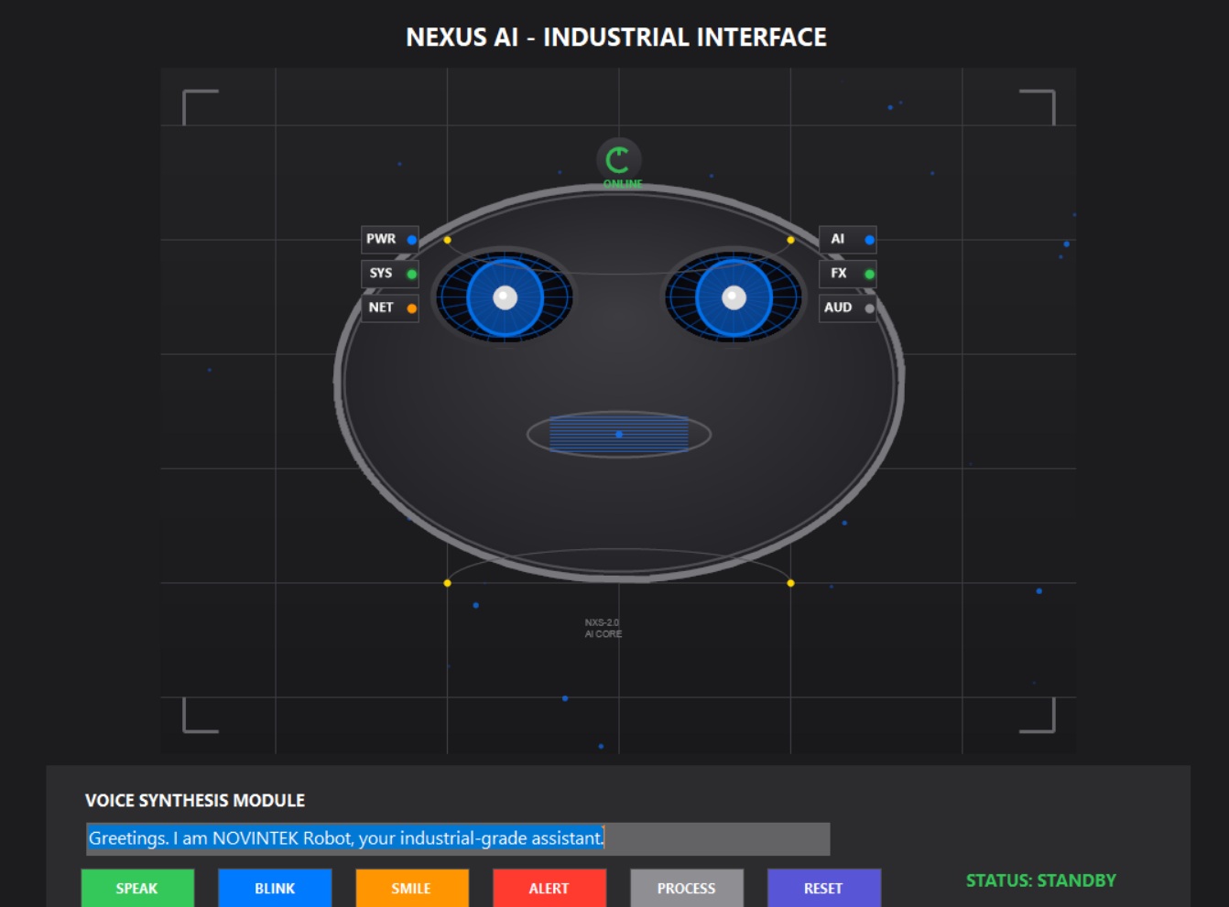1229x907 pixels.
Task: Click the robot's right eye iris
Action: 733,297
